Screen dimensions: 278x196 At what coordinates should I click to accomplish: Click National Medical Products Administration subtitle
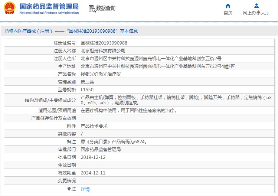[49, 13]
